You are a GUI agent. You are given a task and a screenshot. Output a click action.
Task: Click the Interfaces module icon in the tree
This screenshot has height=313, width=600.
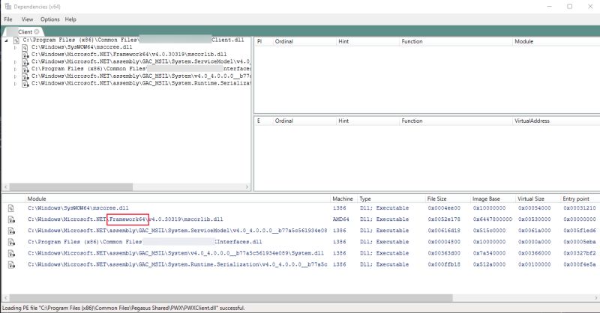pyautogui.click(x=25, y=69)
